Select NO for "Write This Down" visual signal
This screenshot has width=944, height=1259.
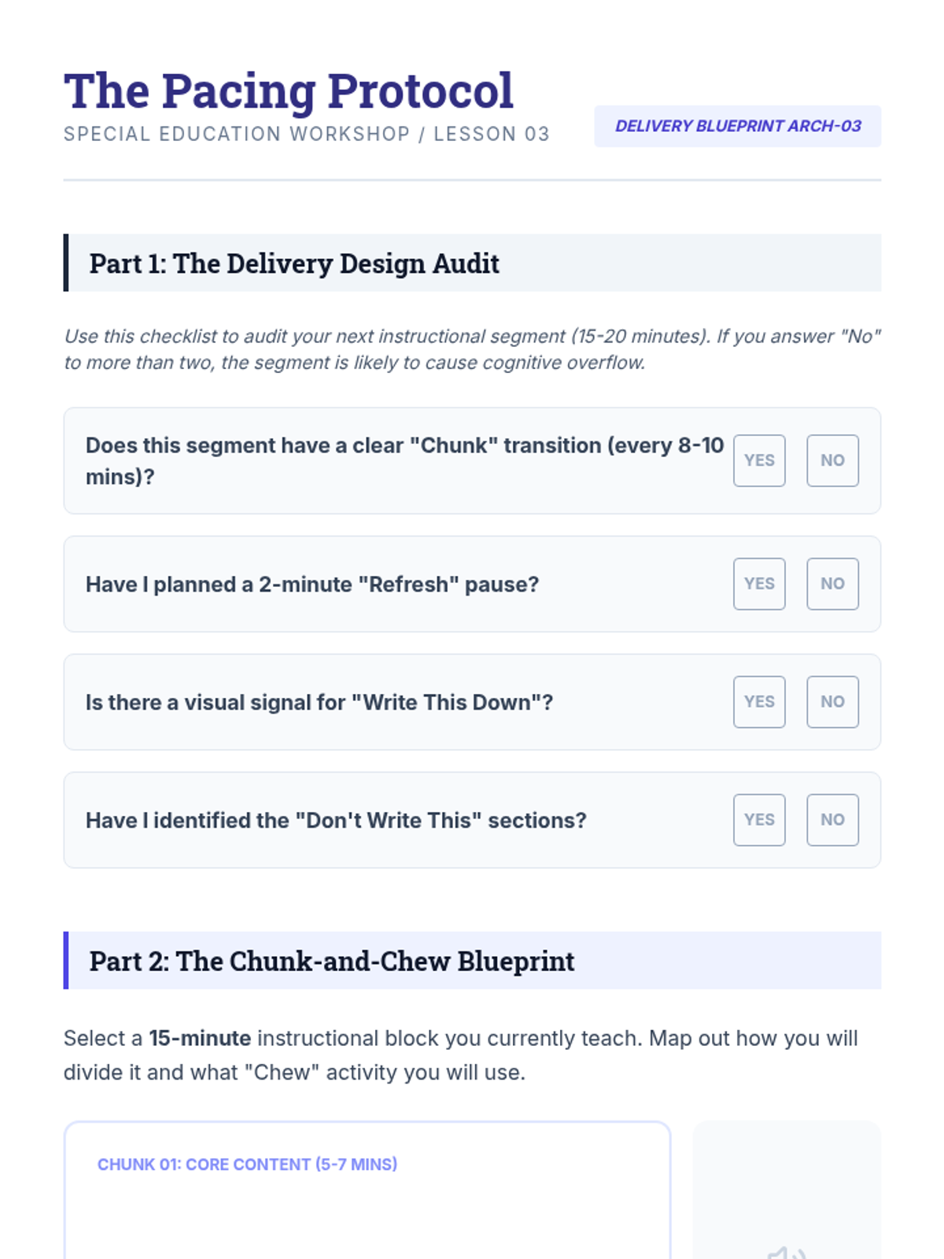pyautogui.click(x=832, y=702)
